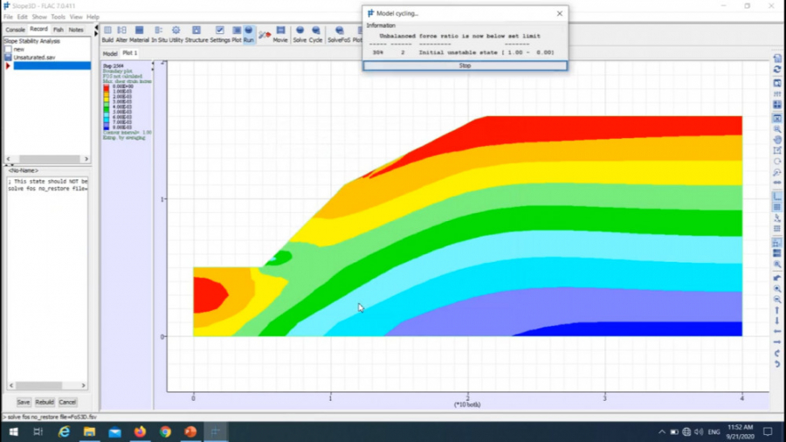
Task: Open the Tools menu
Action: click(58, 17)
